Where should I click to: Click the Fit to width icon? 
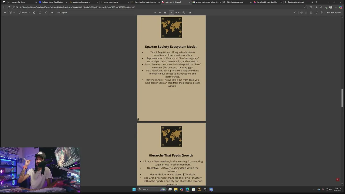(165, 13)
